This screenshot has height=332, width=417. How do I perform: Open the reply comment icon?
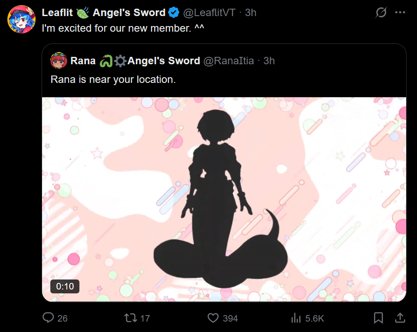48,318
